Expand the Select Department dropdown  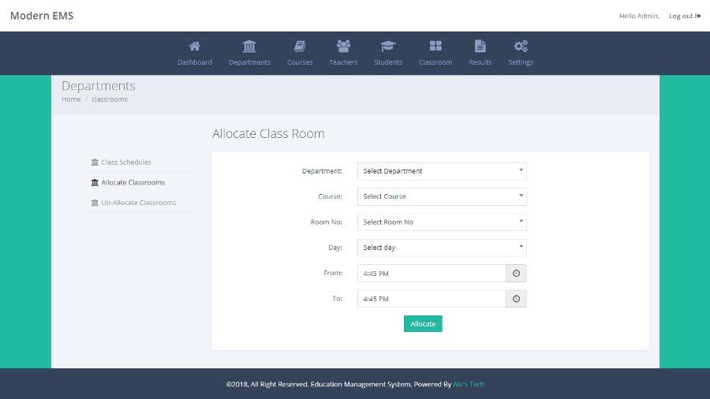coord(442,171)
